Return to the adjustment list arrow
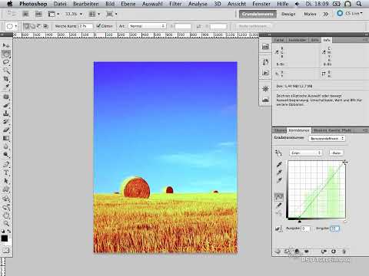The height and width of the screenshot is (276, 369). point(278,251)
